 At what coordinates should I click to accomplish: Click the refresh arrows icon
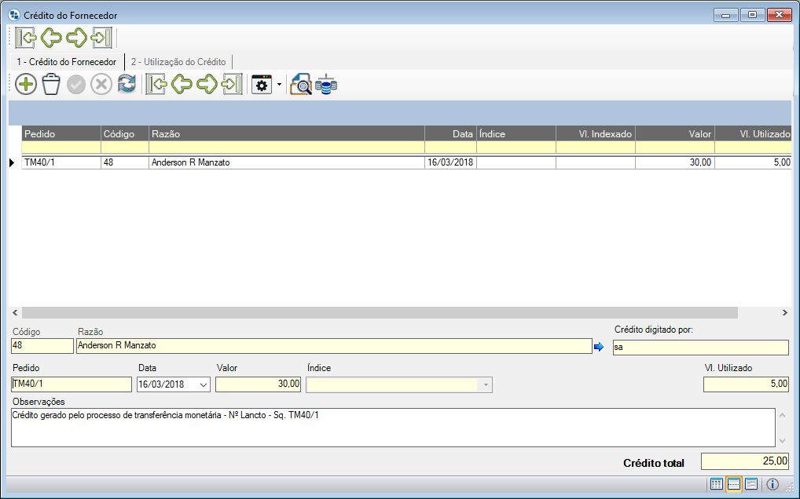click(x=127, y=85)
